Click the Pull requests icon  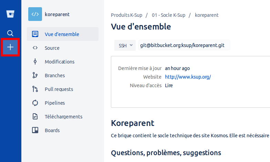click(x=35, y=89)
